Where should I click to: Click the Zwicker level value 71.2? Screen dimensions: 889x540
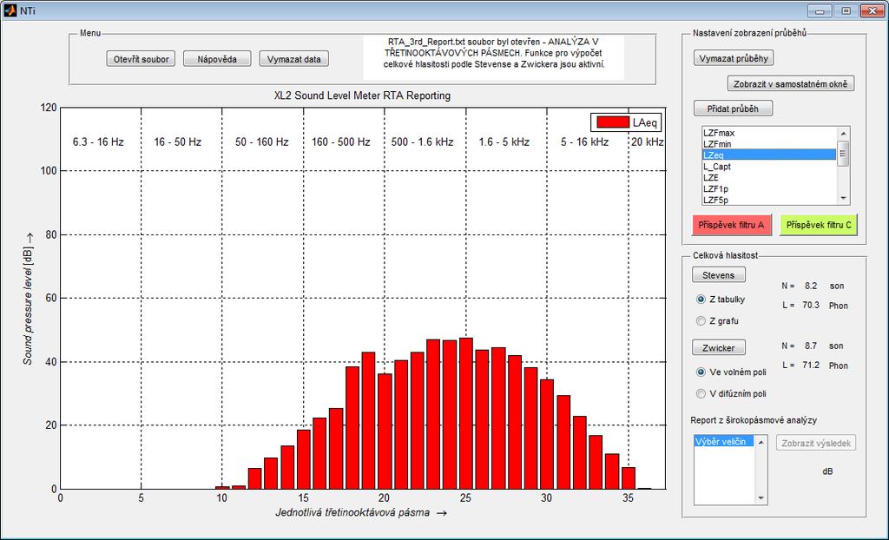811,365
